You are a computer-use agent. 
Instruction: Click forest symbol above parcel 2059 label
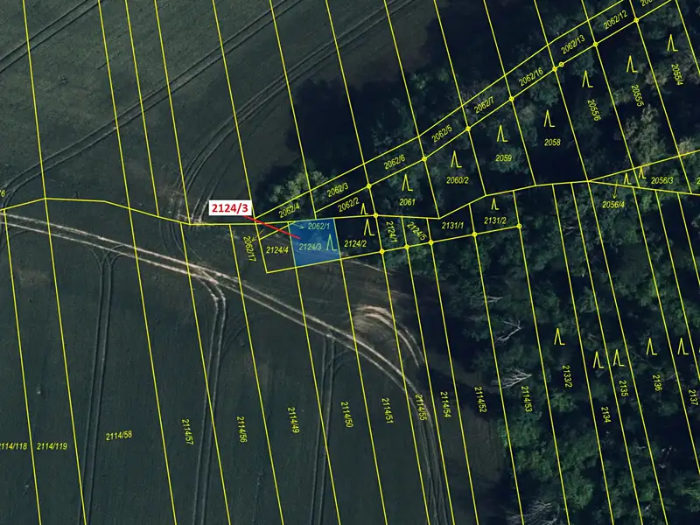(x=502, y=133)
